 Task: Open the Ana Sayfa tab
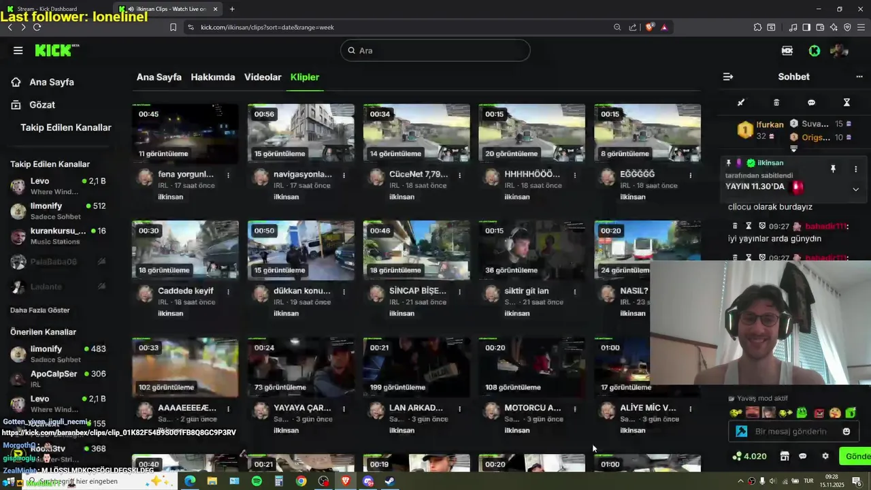[x=159, y=77]
